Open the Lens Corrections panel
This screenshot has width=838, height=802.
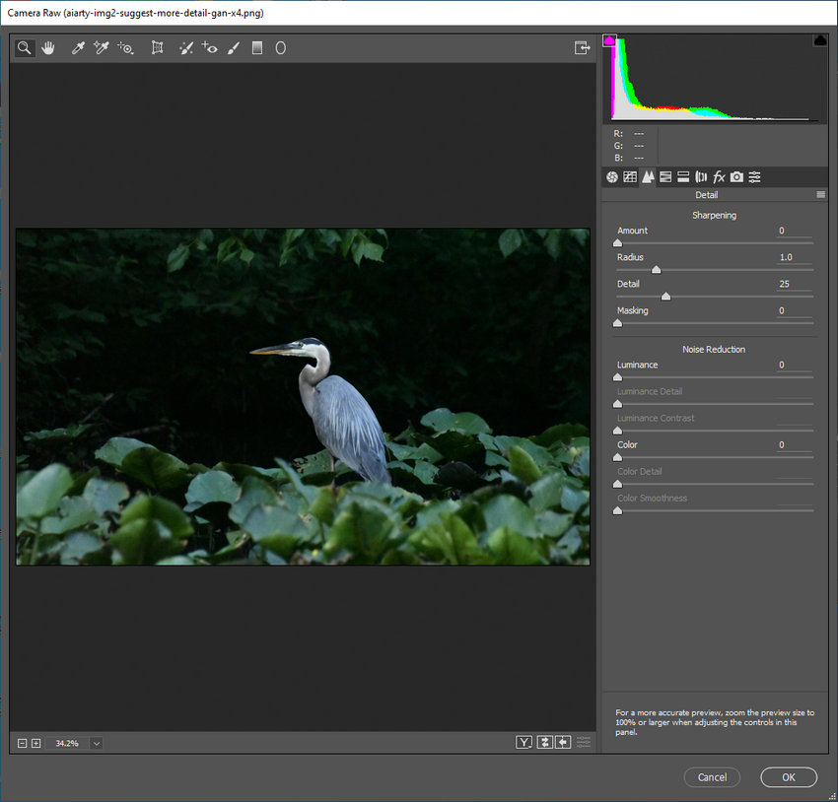701,176
